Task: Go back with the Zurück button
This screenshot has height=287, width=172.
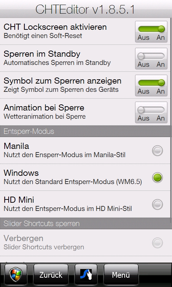Action: tap(51, 274)
